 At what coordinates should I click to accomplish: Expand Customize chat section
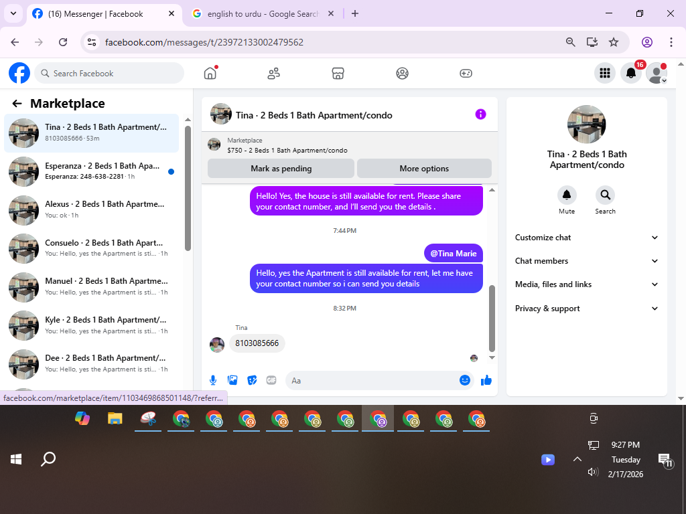tap(587, 238)
